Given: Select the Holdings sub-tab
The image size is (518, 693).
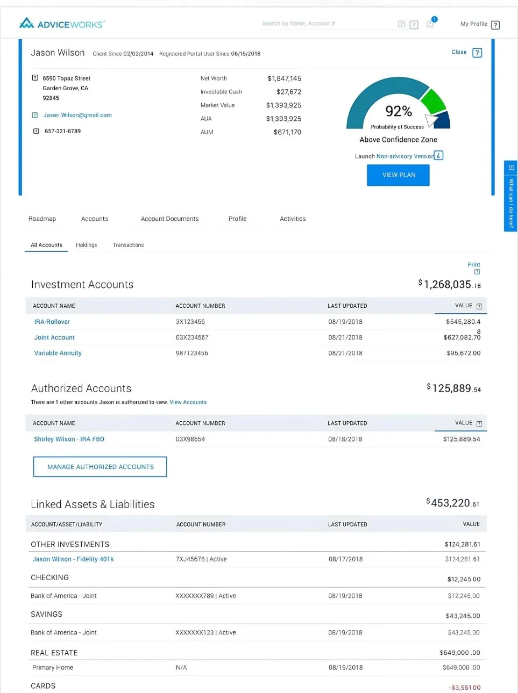Looking at the screenshot, I should coord(86,245).
